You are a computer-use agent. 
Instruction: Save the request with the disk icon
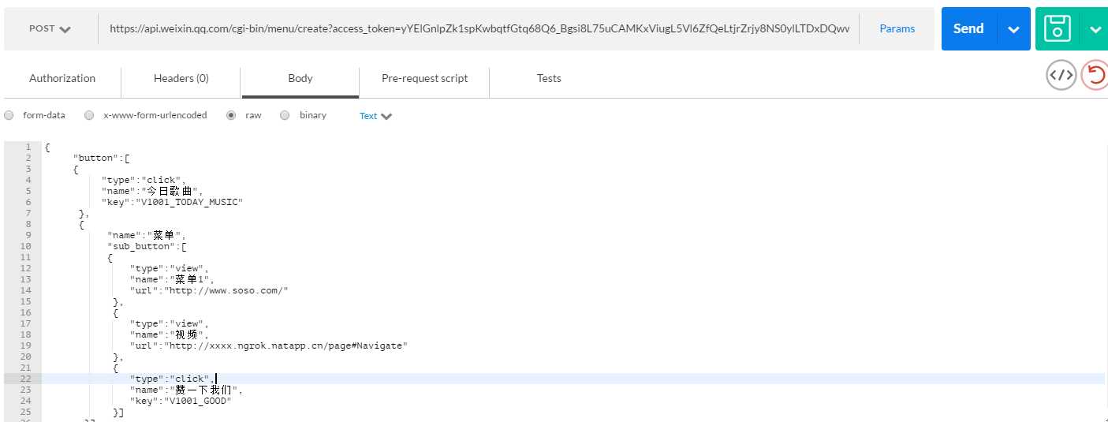(x=1058, y=28)
